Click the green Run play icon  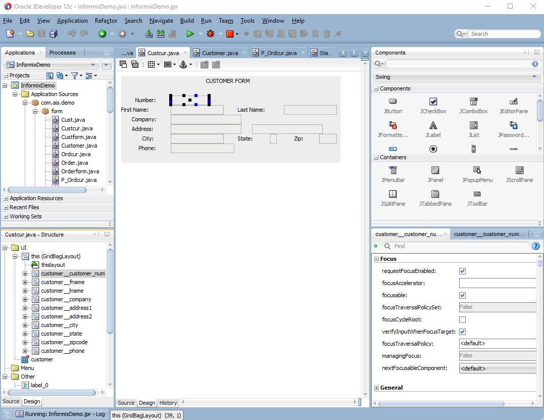click(190, 34)
